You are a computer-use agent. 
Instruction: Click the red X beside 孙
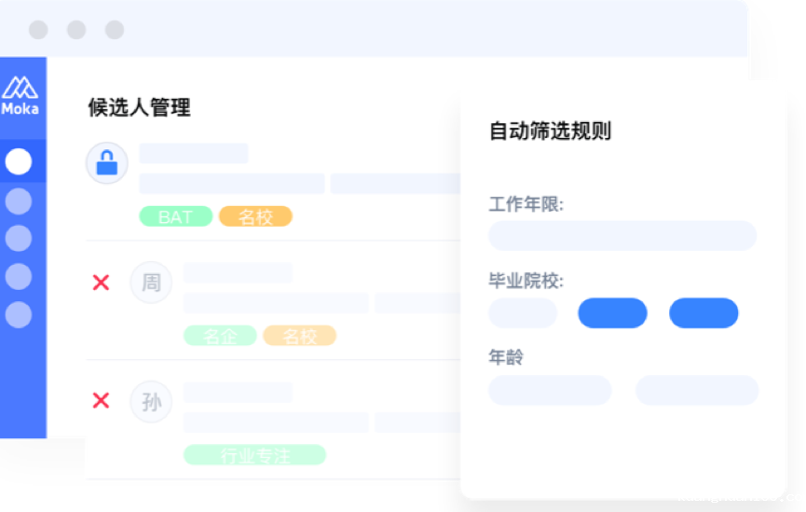point(101,400)
